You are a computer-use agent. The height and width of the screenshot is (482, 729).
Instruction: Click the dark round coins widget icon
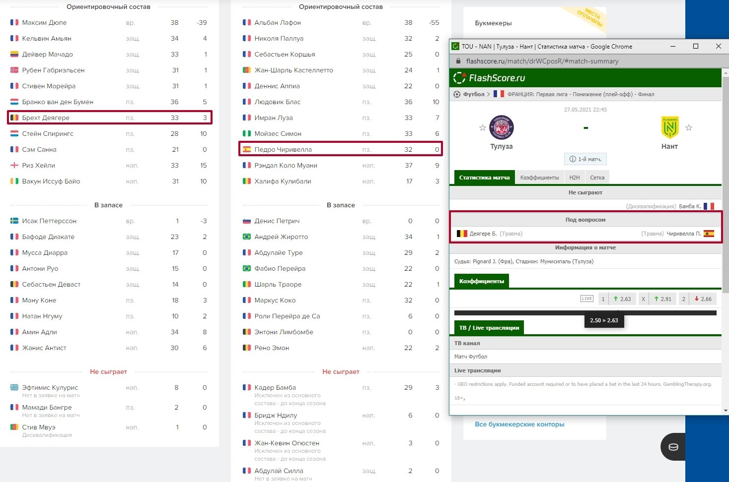(x=673, y=447)
